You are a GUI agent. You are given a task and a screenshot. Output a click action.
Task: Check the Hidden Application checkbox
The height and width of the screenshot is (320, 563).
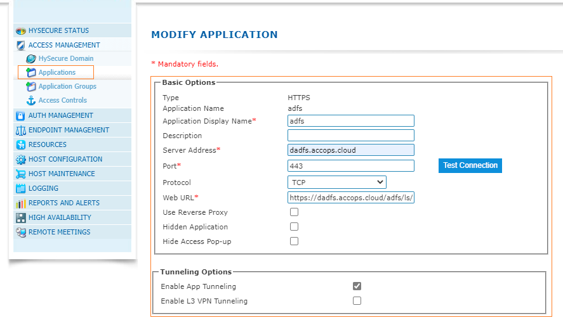tap(294, 227)
